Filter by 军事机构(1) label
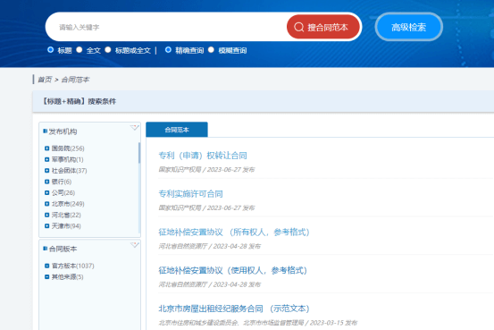494x330 pixels. pos(67,159)
